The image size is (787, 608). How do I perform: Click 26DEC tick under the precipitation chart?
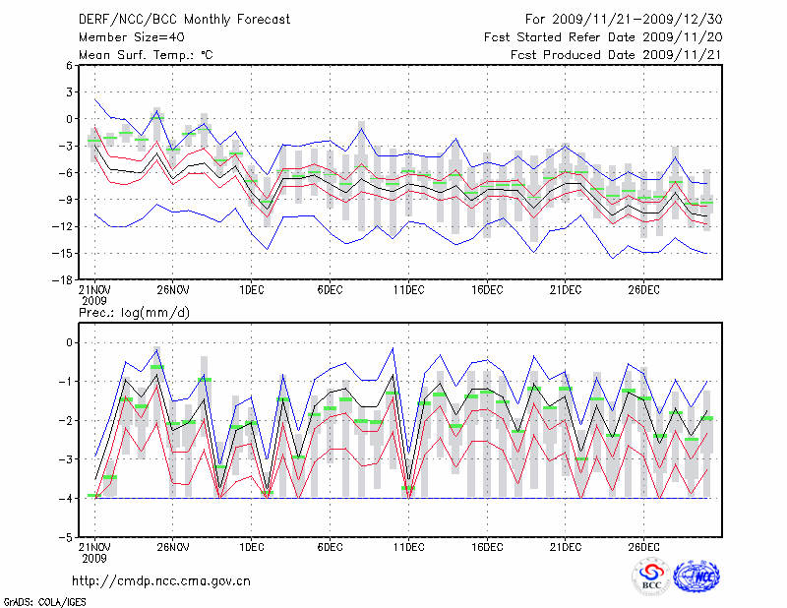643,547
